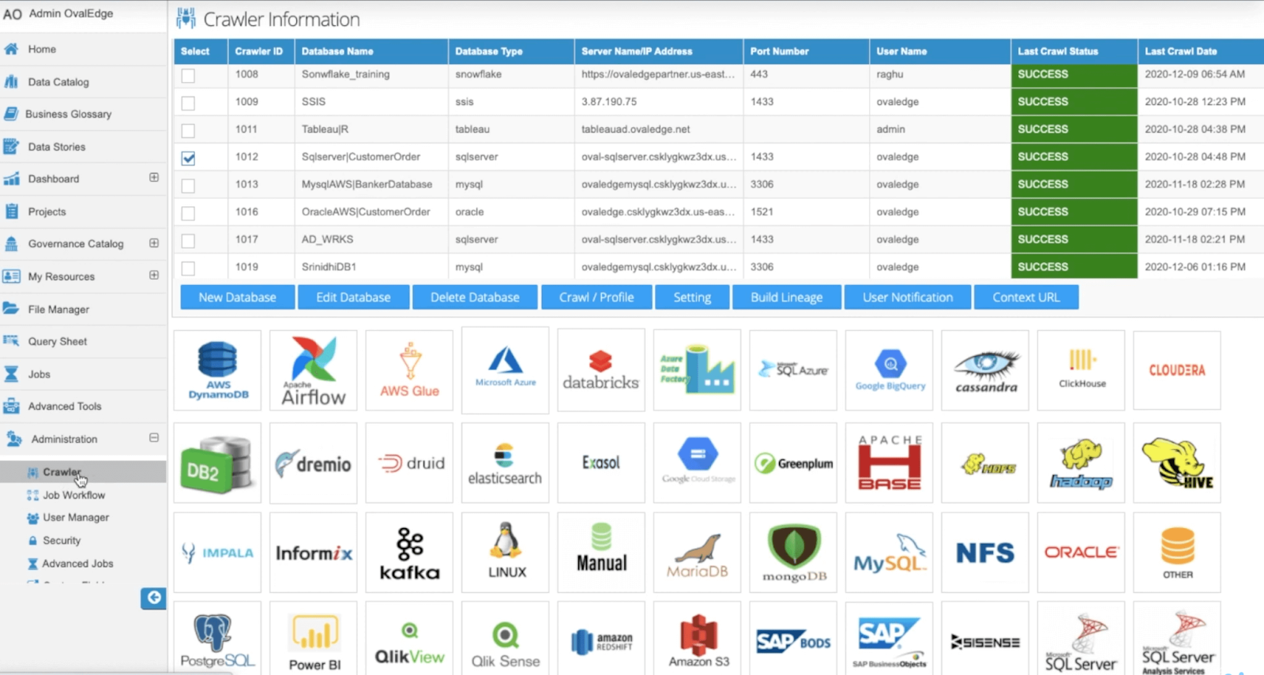Select the MariaDB connector tile
This screenshot has height=675, width=1264.
pos(697,553)
